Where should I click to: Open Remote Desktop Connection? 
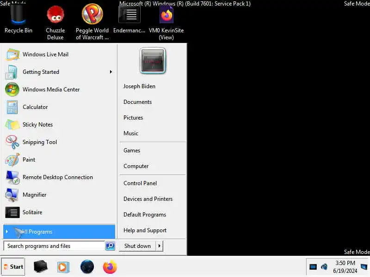pyautogui.click(x=59, y=177)
